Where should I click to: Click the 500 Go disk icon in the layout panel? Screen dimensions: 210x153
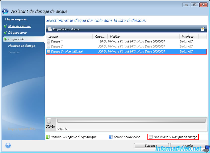point(49,121)
